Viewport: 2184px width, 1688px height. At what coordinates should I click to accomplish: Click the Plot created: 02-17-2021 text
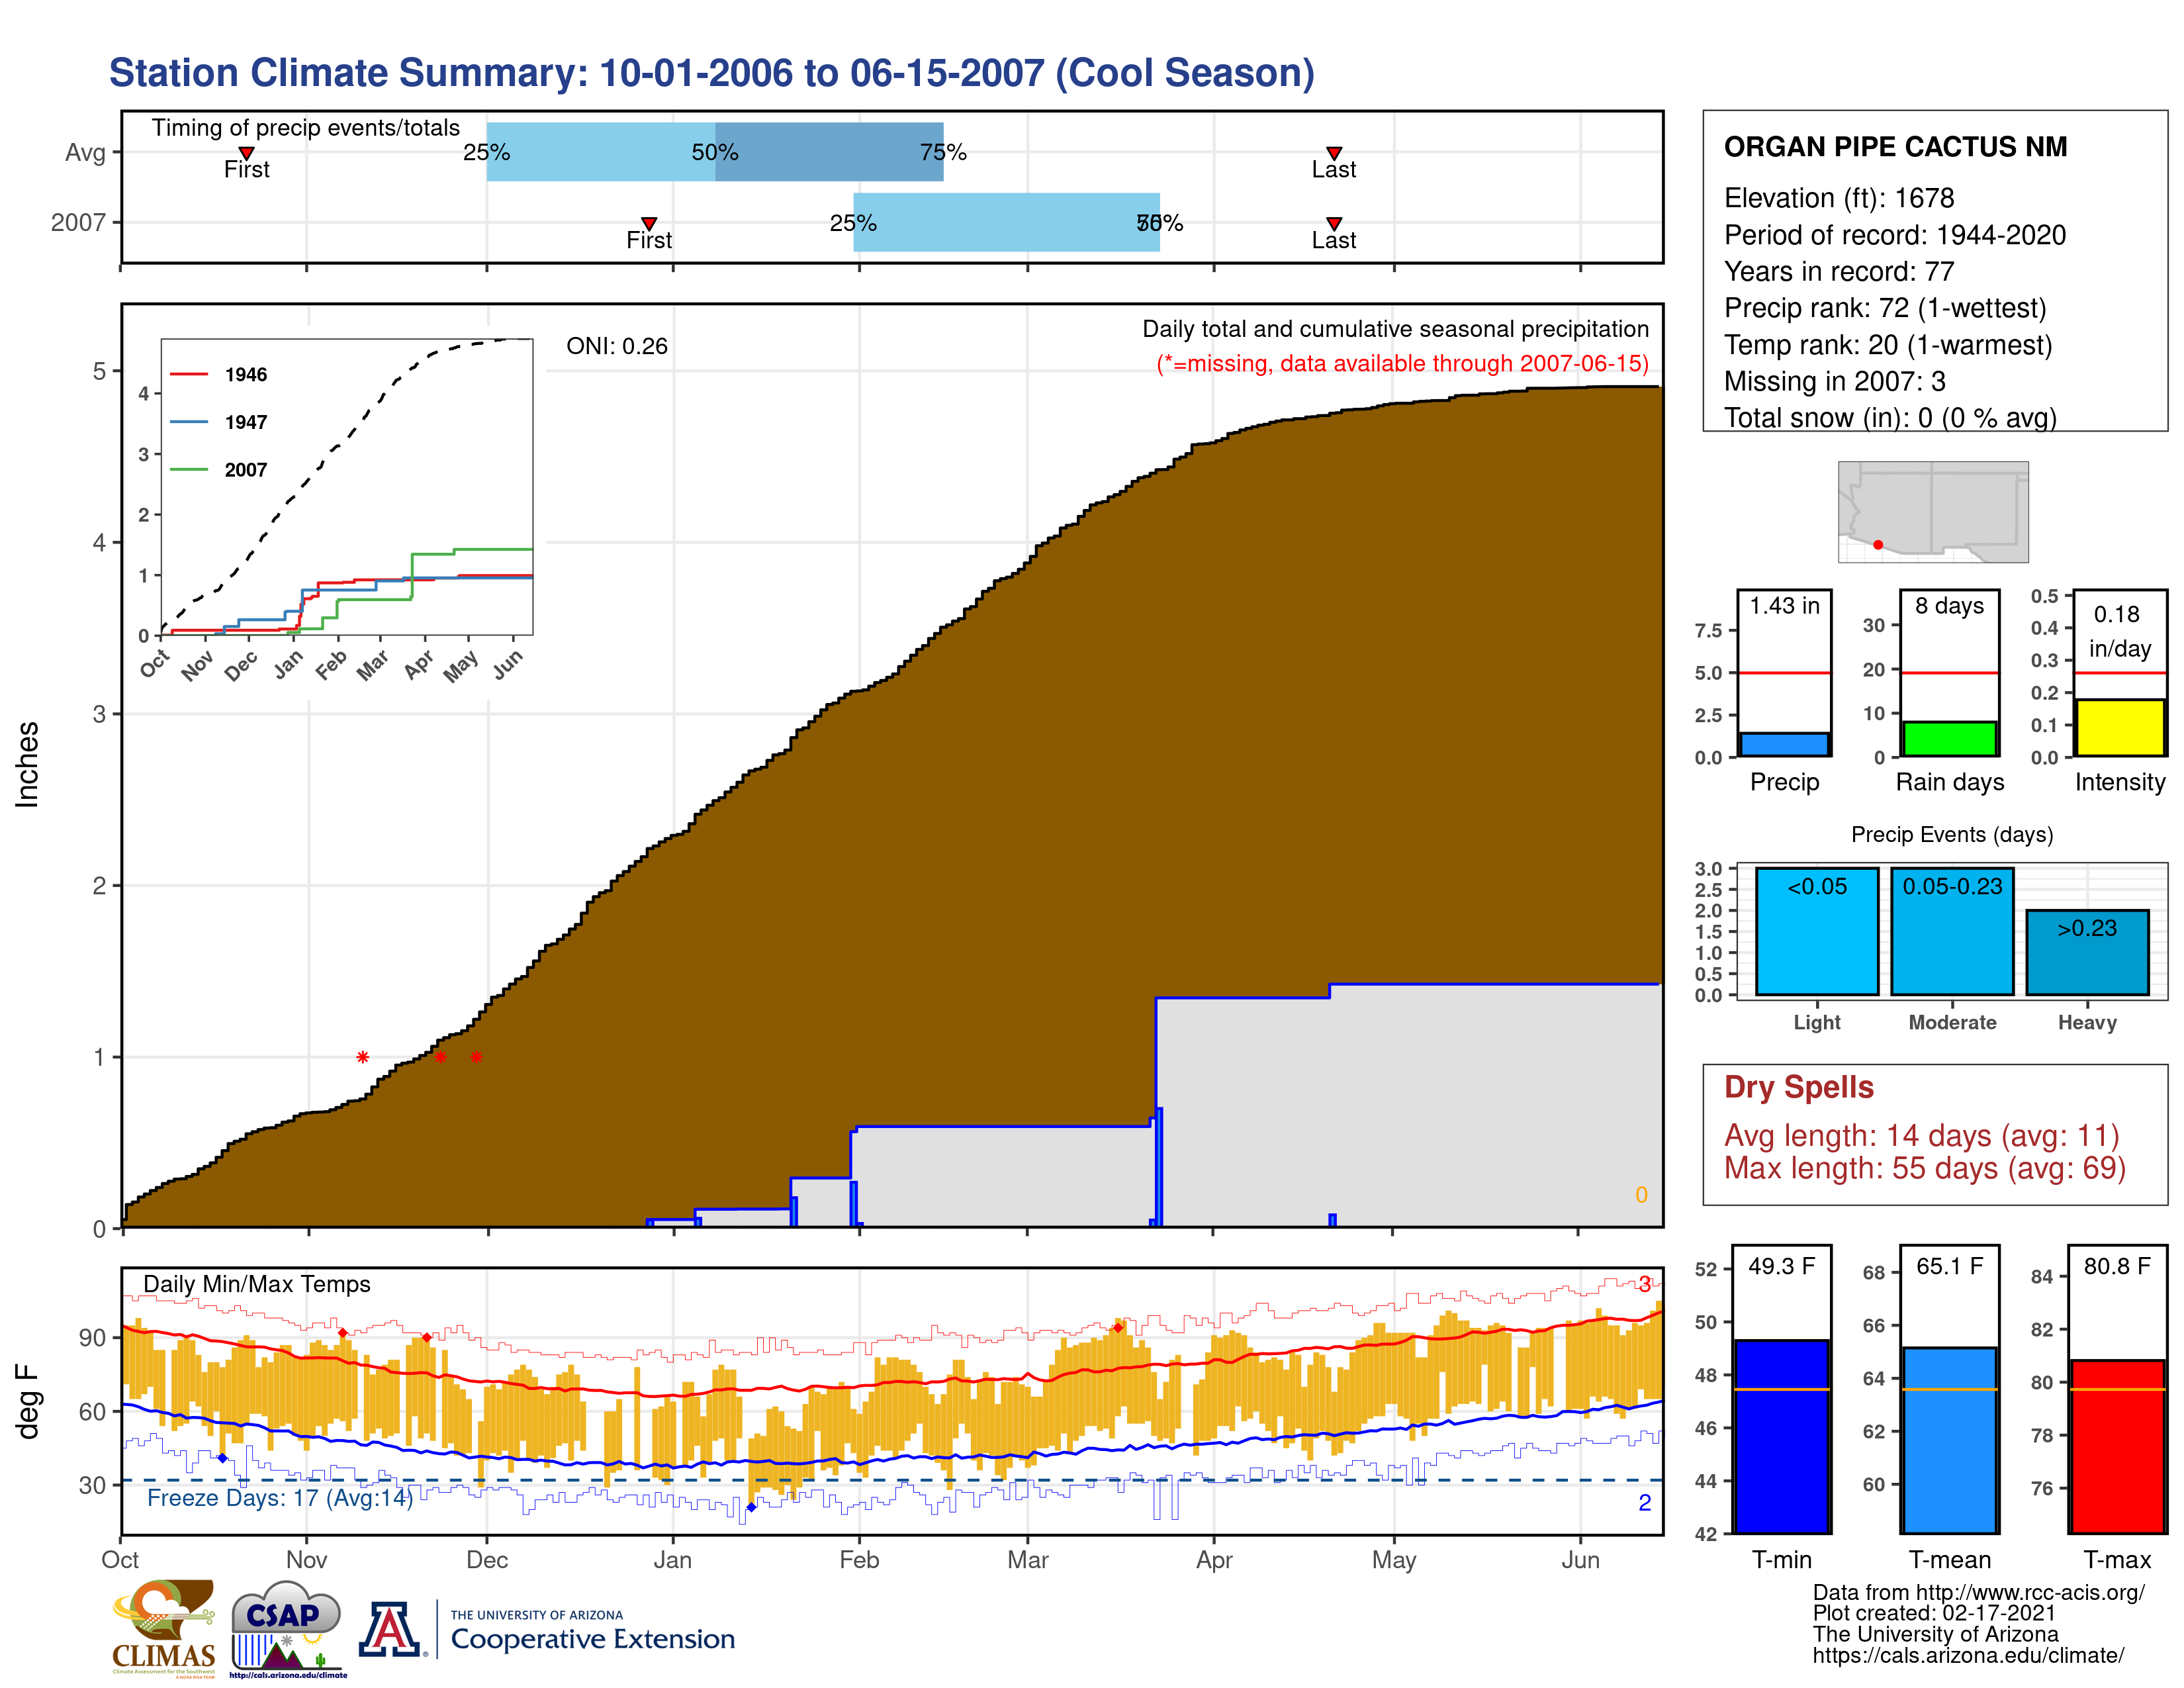point(1934,1614)
